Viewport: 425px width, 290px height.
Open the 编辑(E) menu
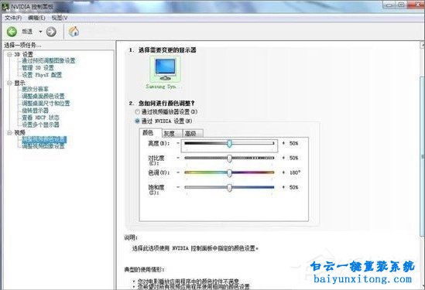(36, 18)
